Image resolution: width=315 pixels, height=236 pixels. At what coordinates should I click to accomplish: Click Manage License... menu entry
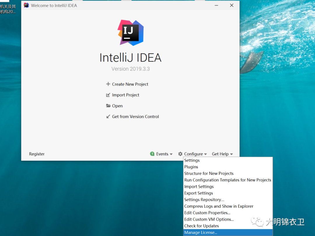[x=228, y=232]
